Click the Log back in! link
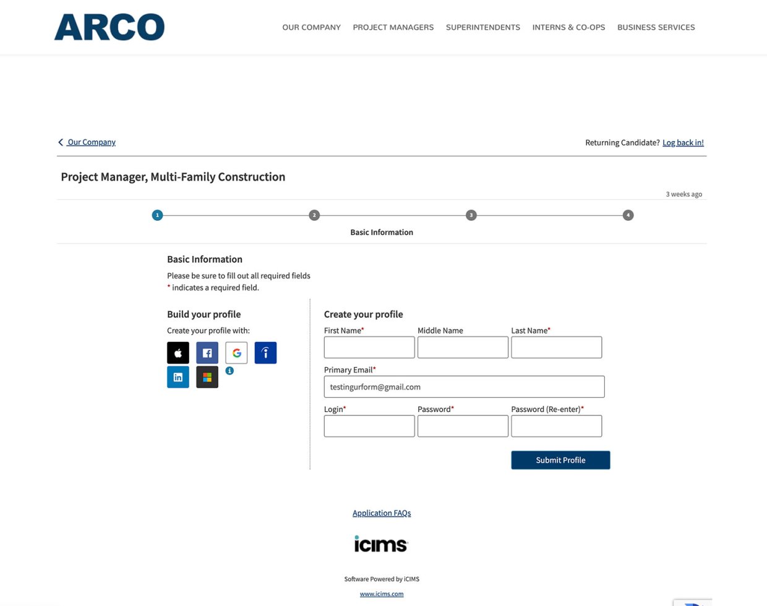 coord(683,143)
